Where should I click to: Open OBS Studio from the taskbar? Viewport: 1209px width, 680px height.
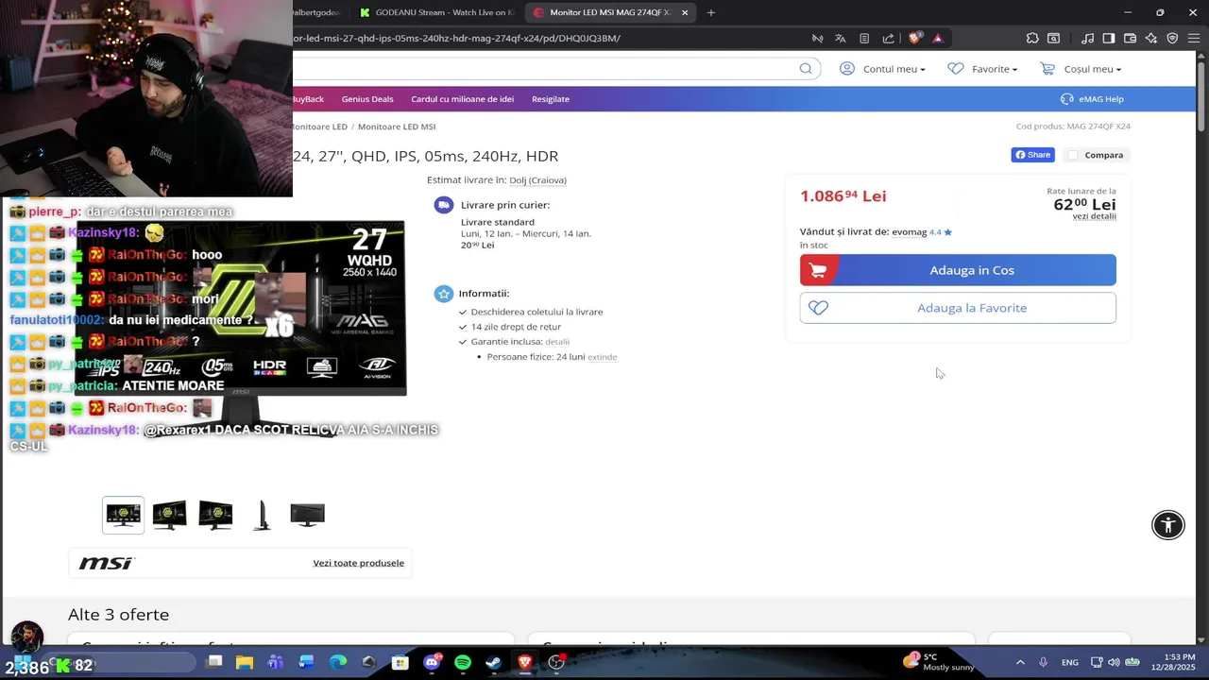[x=556, y=662]
